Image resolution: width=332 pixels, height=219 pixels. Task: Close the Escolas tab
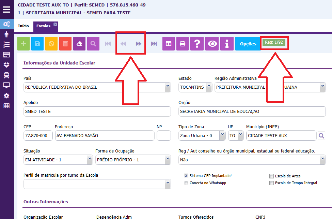point(55,24)
